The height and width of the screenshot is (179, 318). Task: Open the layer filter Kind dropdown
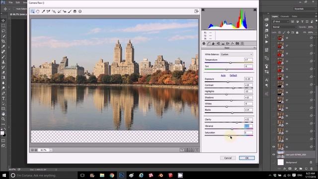click(281, 21)
